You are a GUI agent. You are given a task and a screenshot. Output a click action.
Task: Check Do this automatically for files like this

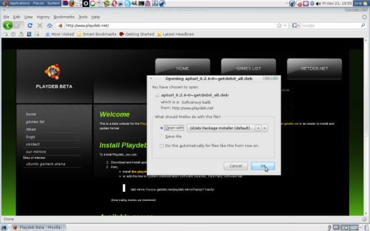click(162, 146)
